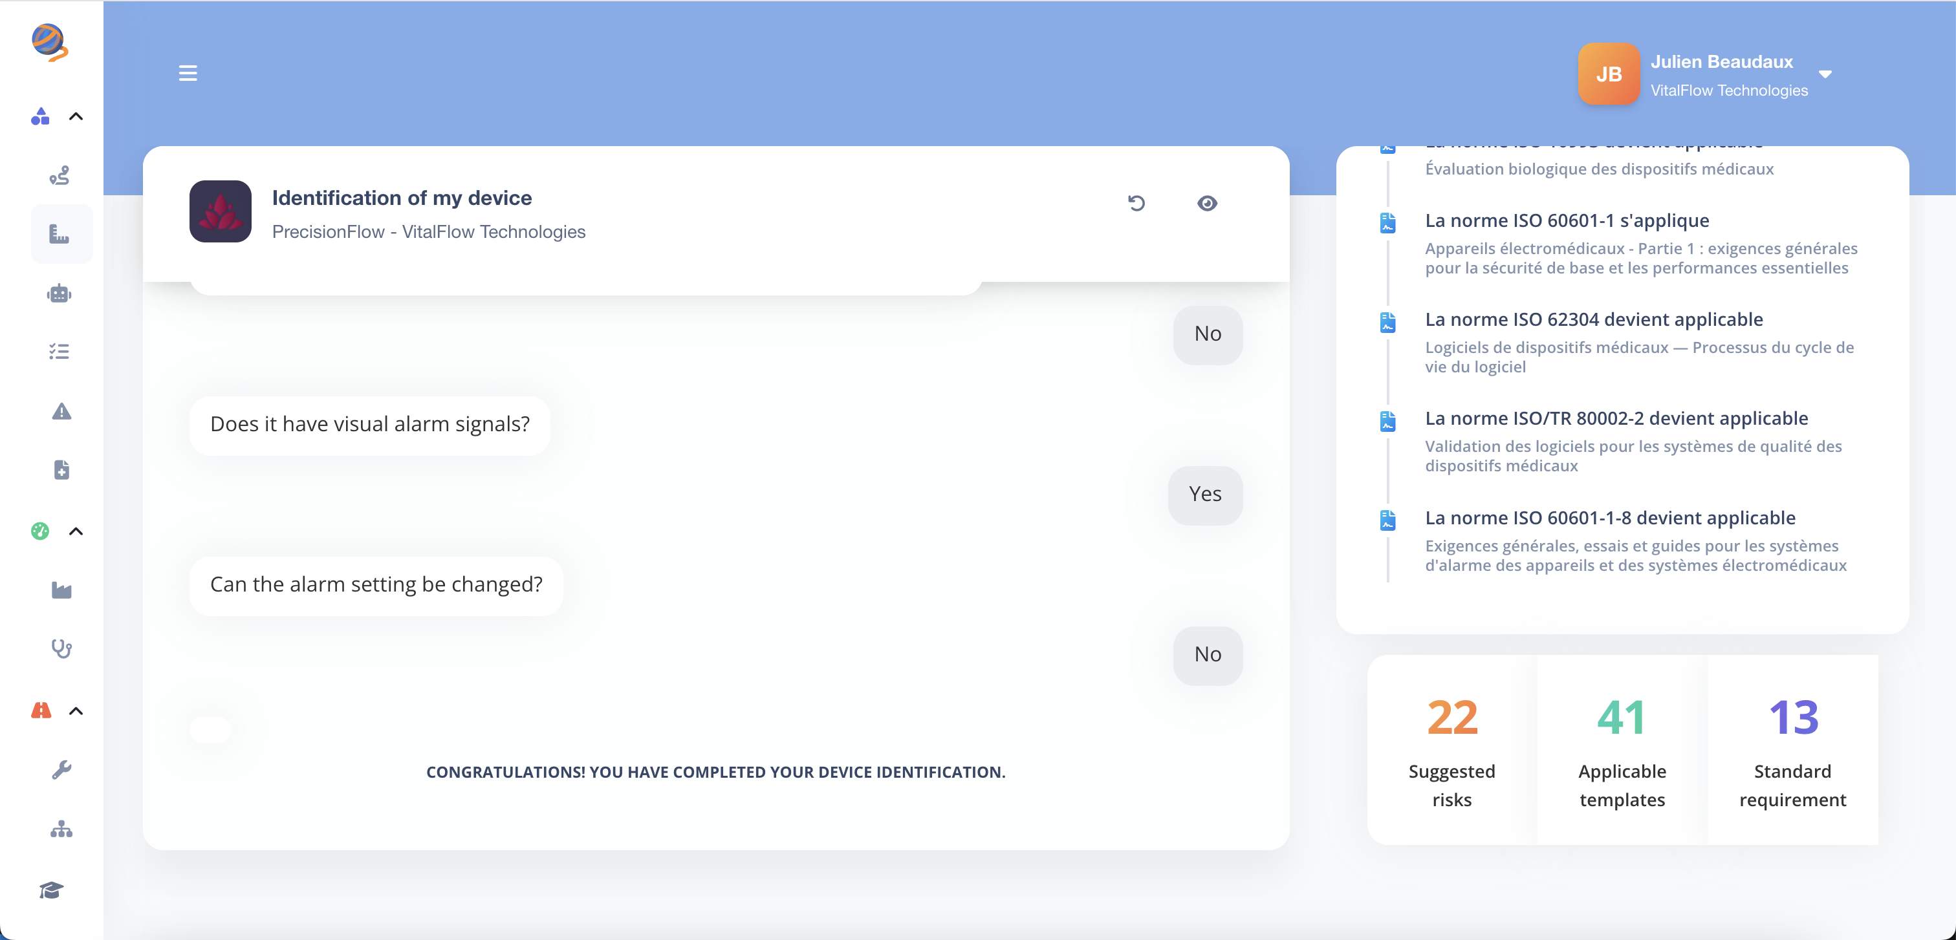
Task: Collapse the green dashboard sidebar section chevron
Action: point(76,531)
